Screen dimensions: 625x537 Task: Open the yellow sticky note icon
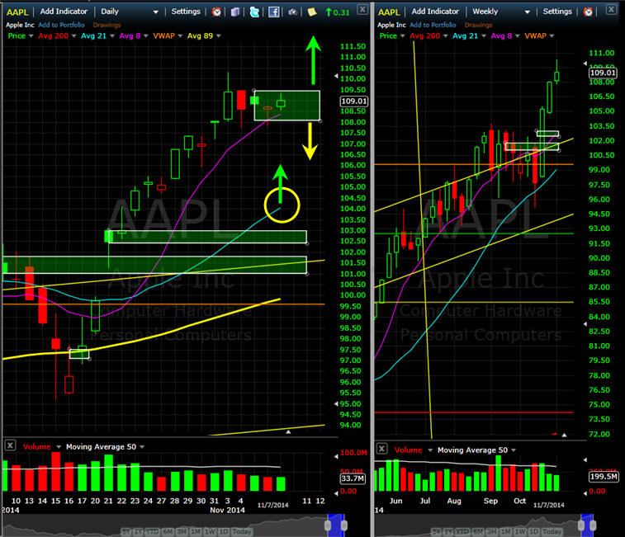click(312, 12)
